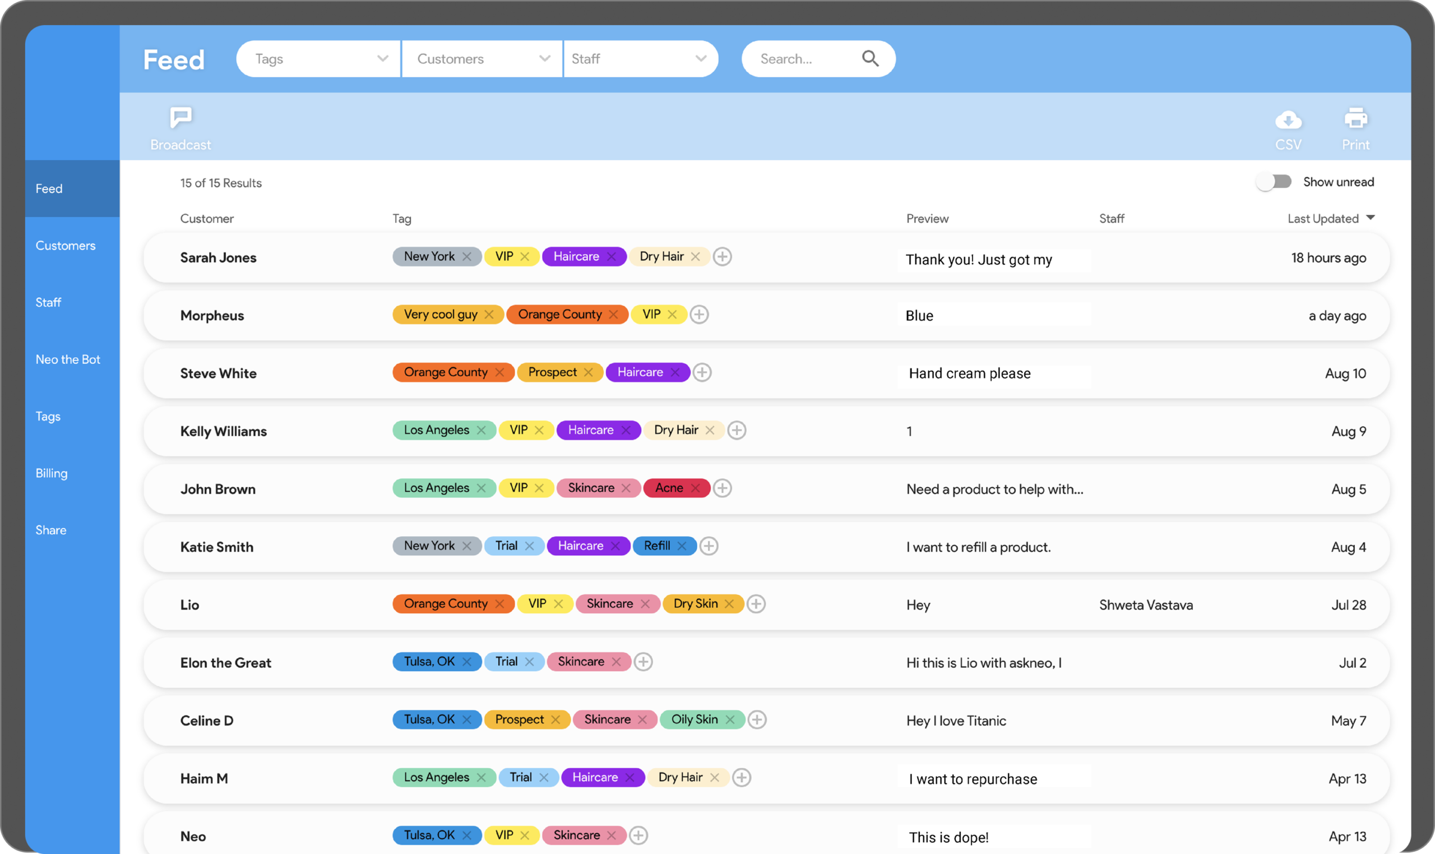Remove the Acne tag from John Brown
This screenshot has width=1435, height=854.
695,488
